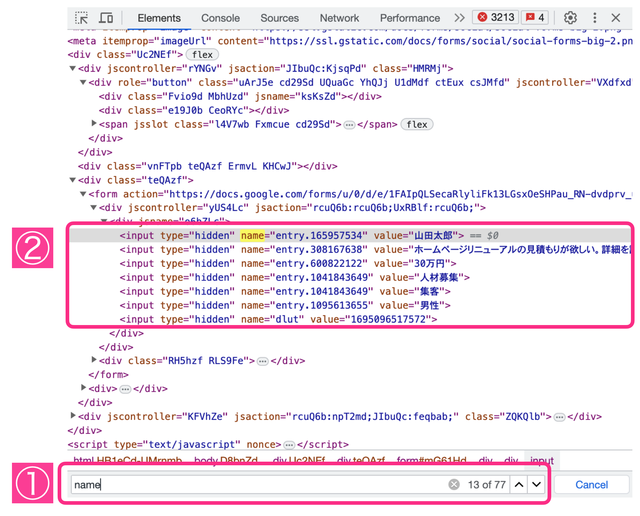Go to next search match with down arrow
This screenshot has height=516, width=640.
[x=536, y=484]
